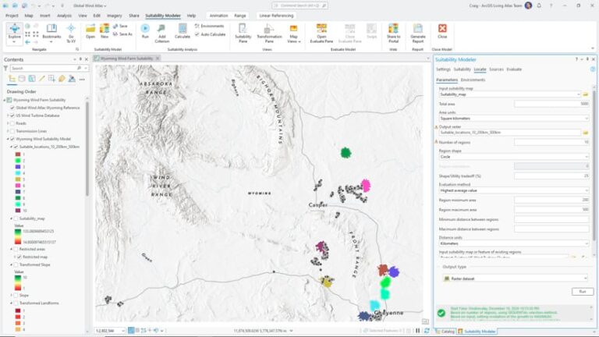Enable the Roads layer checkbox
This screenshot has height=337, width=599.
click(12, 123)
